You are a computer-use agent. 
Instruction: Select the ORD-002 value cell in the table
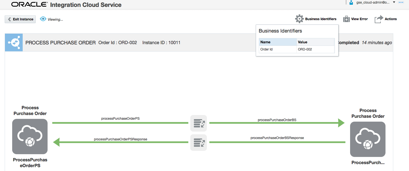316,49
